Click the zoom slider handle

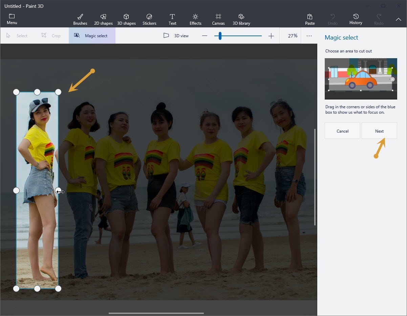click(x=220, y=36)
